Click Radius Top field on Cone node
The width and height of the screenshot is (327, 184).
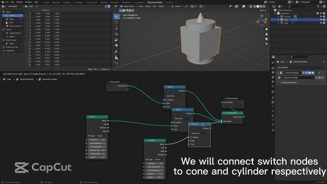point(97,150)
